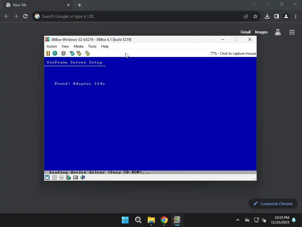Screen dimensions: 302x227
Task: Click the share page icon in Chrome
Action: 246,17
